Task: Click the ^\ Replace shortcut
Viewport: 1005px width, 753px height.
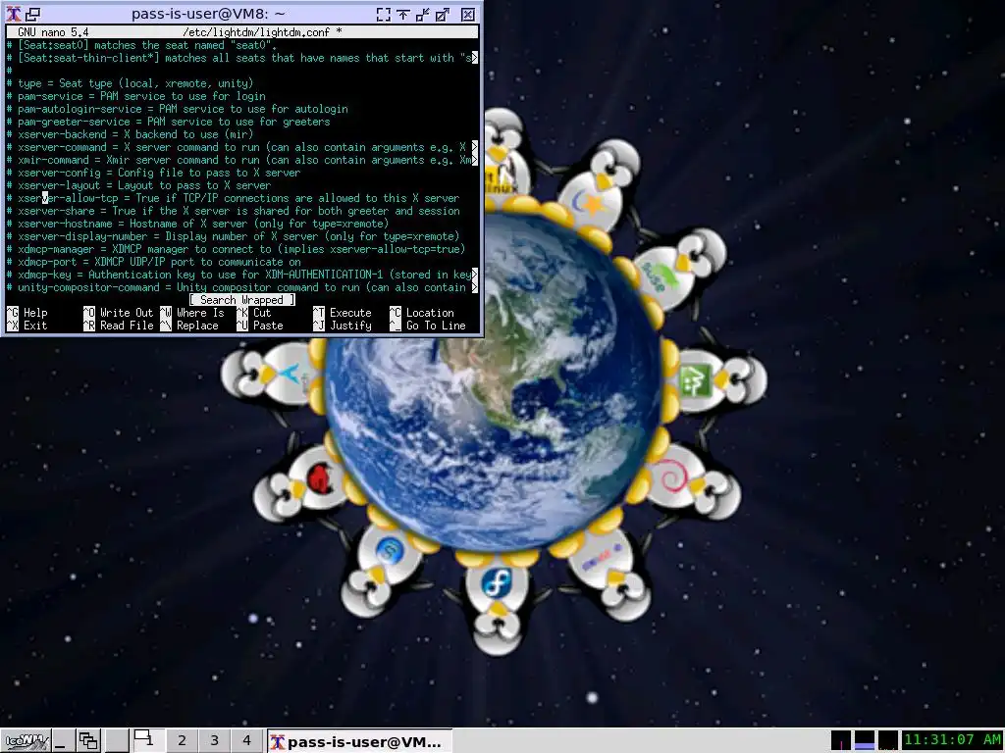Action: pyautogui.click(x=189, y=326)
